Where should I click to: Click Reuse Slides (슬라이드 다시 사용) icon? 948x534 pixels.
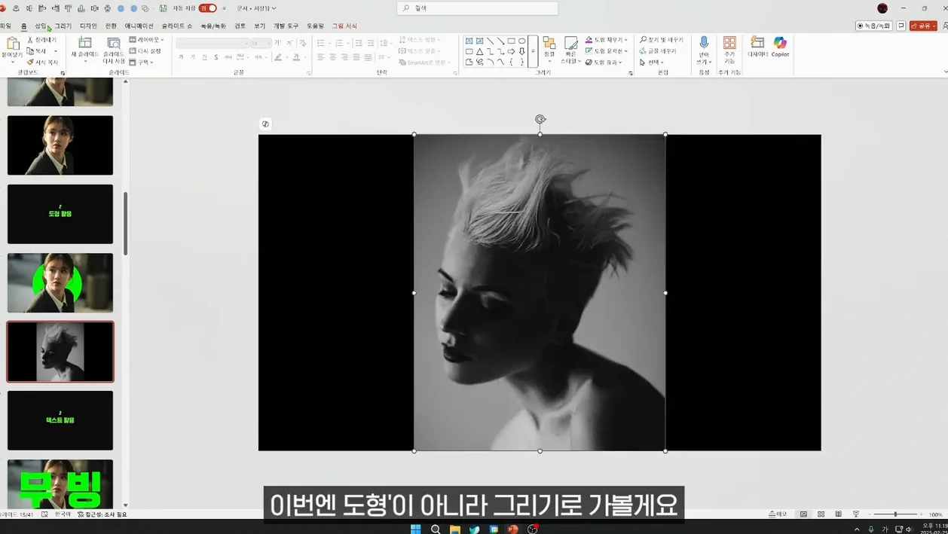114,43
